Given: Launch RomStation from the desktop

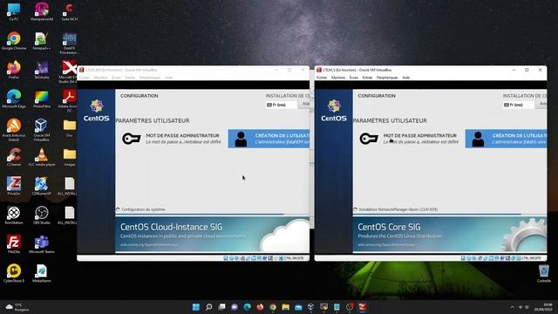Looking at the screenshot, I should pyautogui.click(x=14, y=215).
